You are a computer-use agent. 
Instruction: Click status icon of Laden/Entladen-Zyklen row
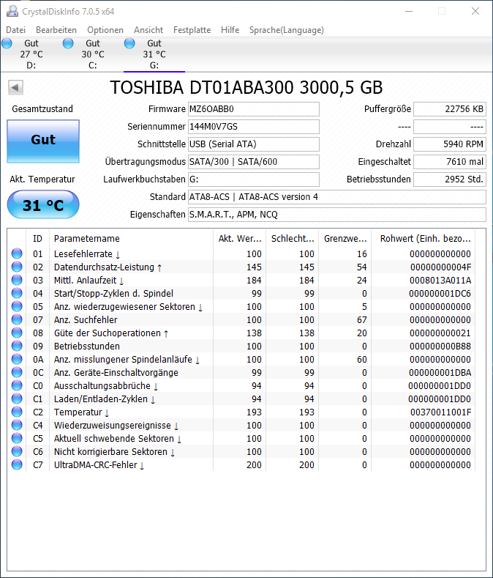click(17, 399)
